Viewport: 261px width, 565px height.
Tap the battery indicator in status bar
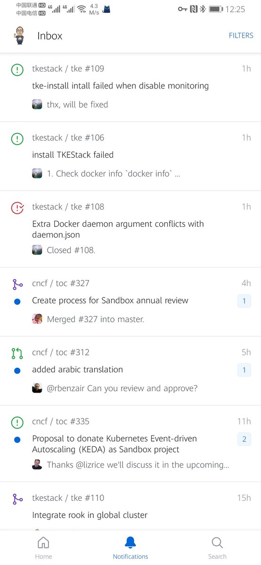[x=216, y=9]
